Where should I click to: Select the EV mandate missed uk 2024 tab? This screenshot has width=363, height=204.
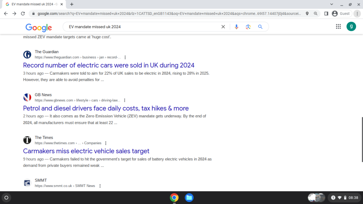coord(34,4)
